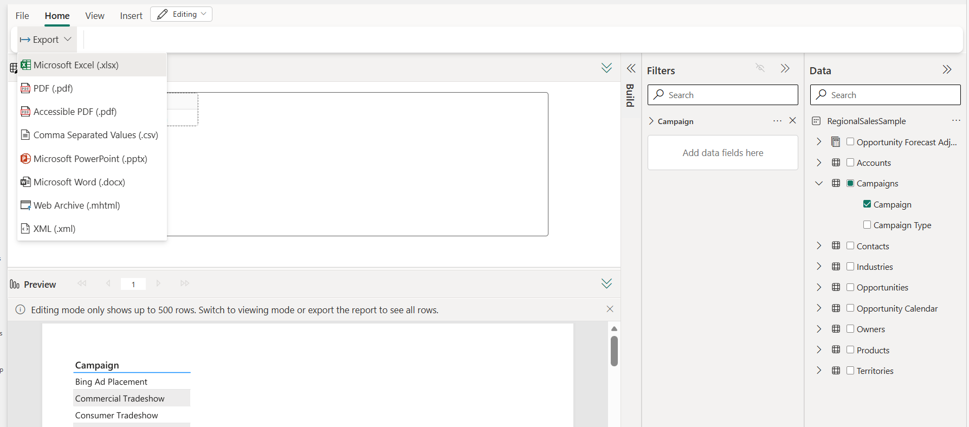Collapse the design canvas section chevron
The image size is (969, 427).
pos(606,68)
